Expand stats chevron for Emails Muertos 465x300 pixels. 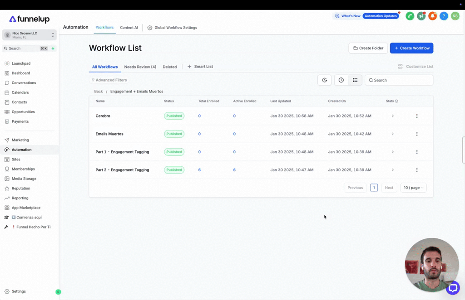tap(393, 134)
